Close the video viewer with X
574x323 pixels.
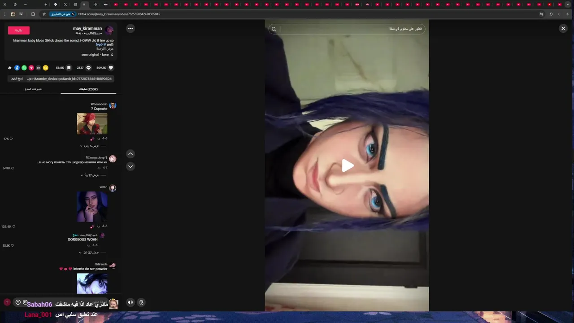pyautogui.click(x=563, y=28)
